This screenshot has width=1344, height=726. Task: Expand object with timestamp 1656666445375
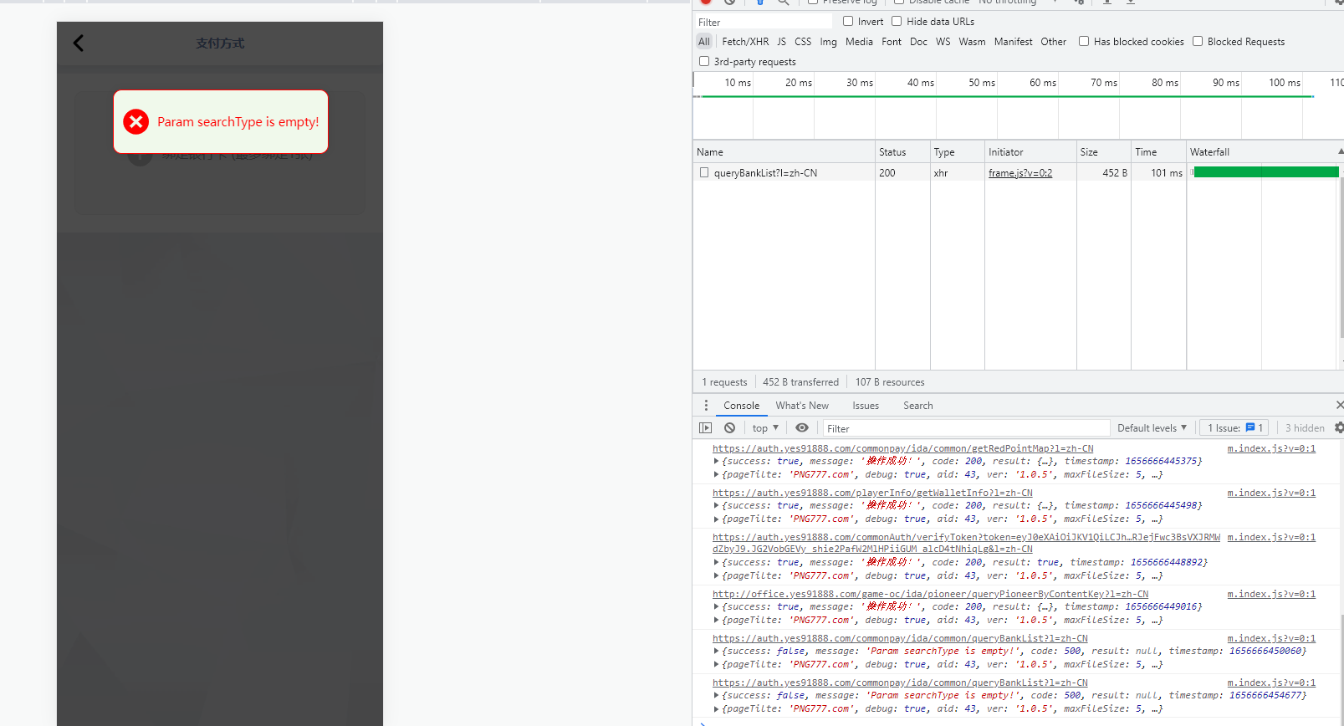coord(716,462)
